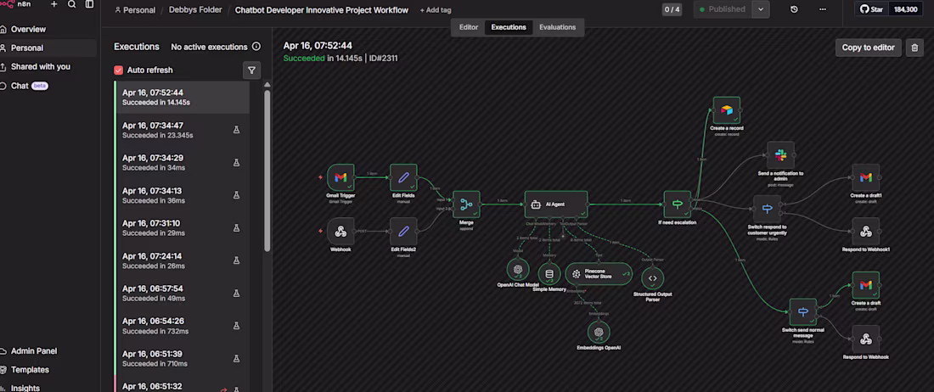Click the Copy to editor button
Viewport: 934px width, 392px height.
(x=868, y=48)
